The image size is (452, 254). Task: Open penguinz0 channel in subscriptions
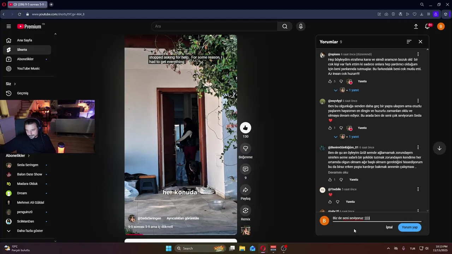pyautogui.click(x=27, y=212)
